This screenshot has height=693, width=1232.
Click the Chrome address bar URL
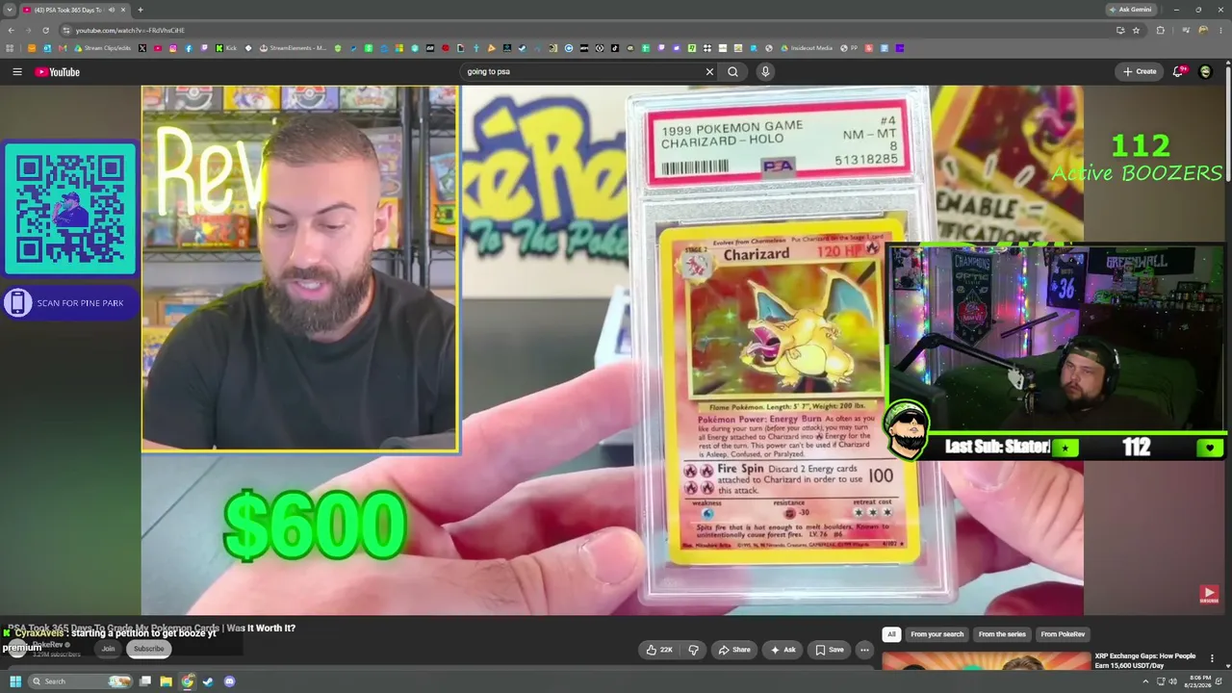[130, 30]
